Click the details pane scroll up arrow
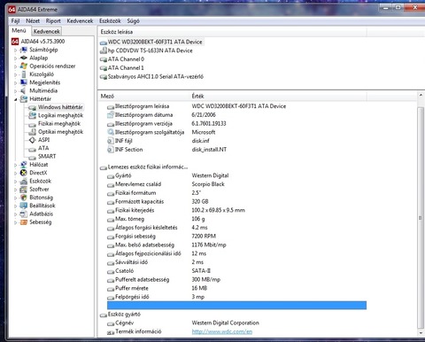 421,96
